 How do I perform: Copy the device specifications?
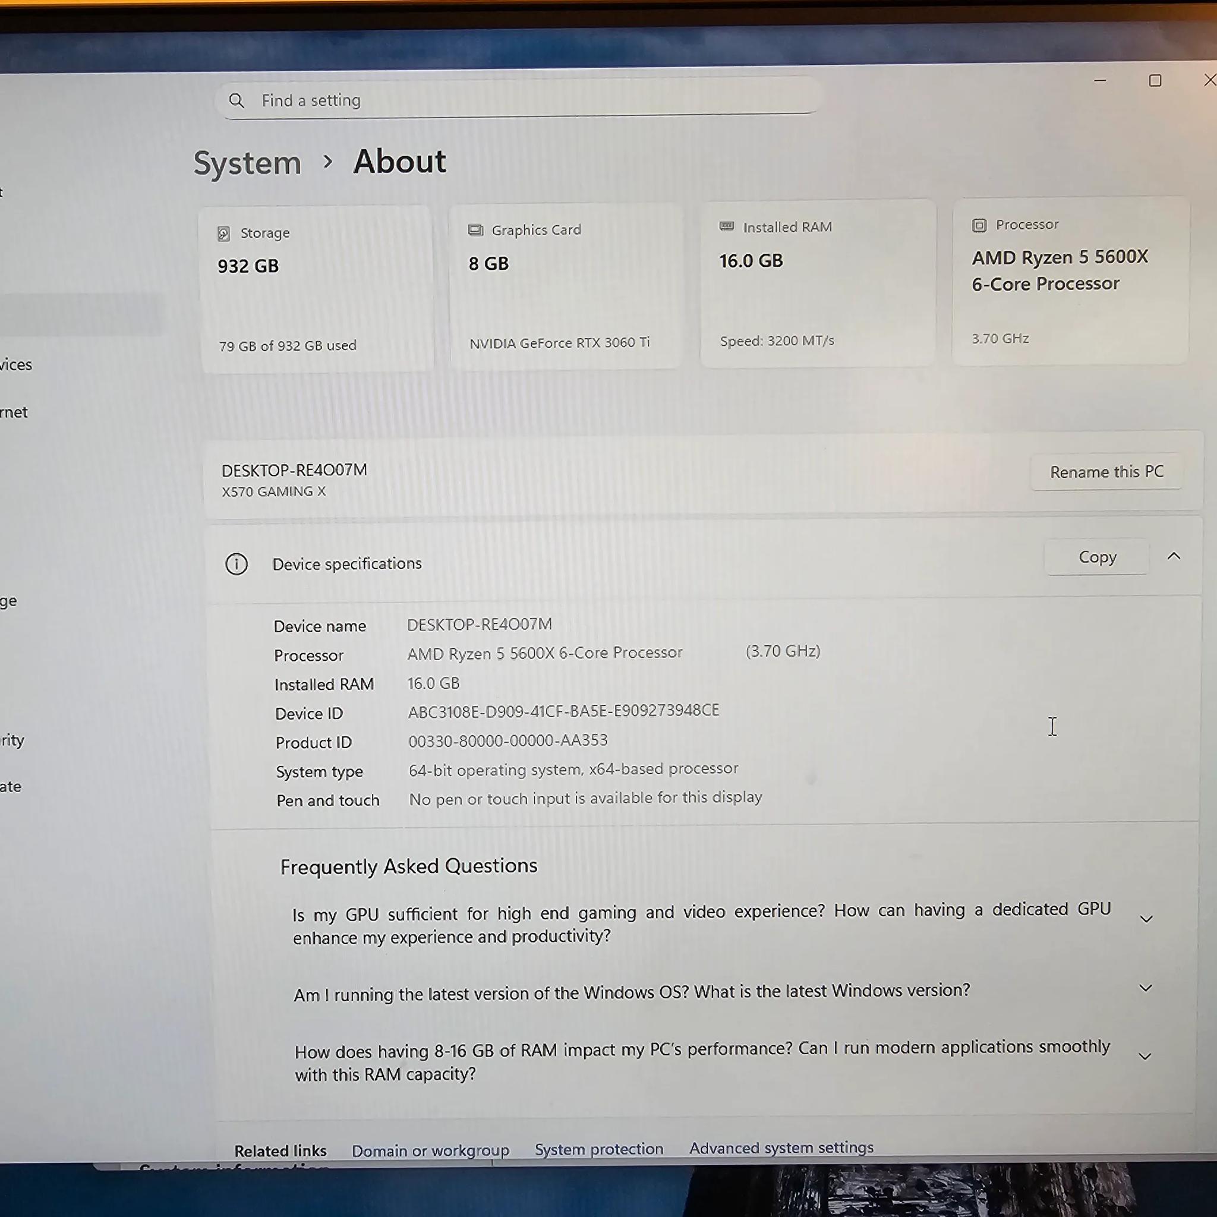click(x=1098, y=557)
